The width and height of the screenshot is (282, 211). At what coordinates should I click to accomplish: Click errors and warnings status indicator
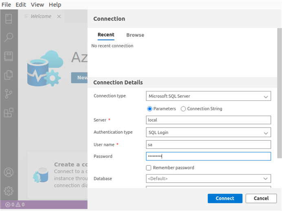coord(15,204)
